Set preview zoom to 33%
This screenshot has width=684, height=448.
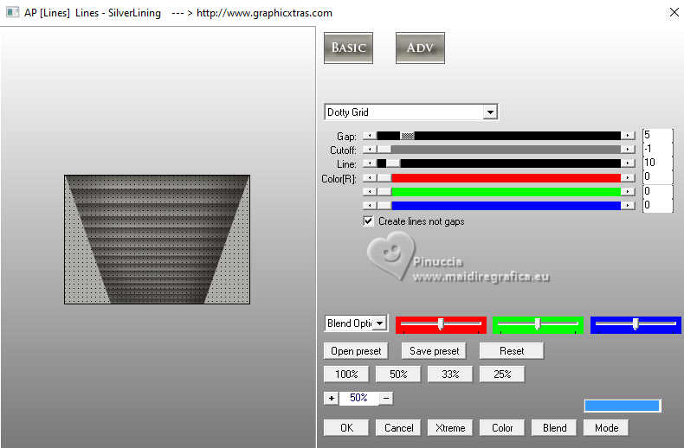[x=450, y=374]
